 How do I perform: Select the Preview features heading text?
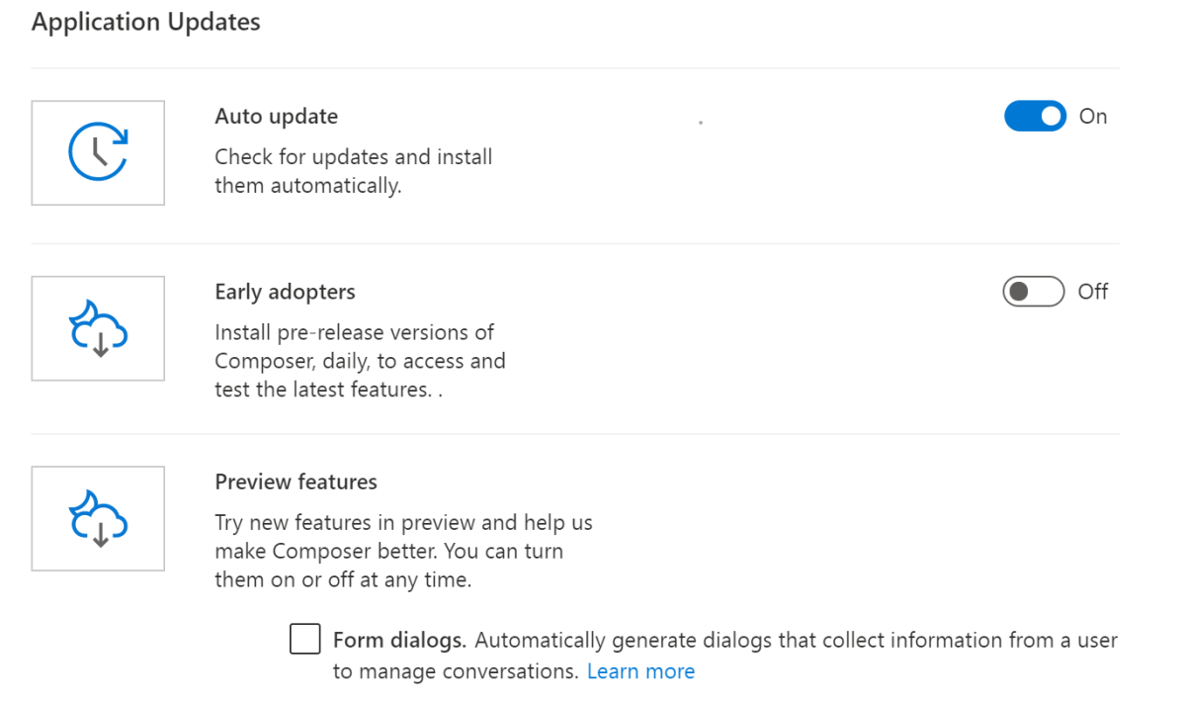click(x=296, y=482)
